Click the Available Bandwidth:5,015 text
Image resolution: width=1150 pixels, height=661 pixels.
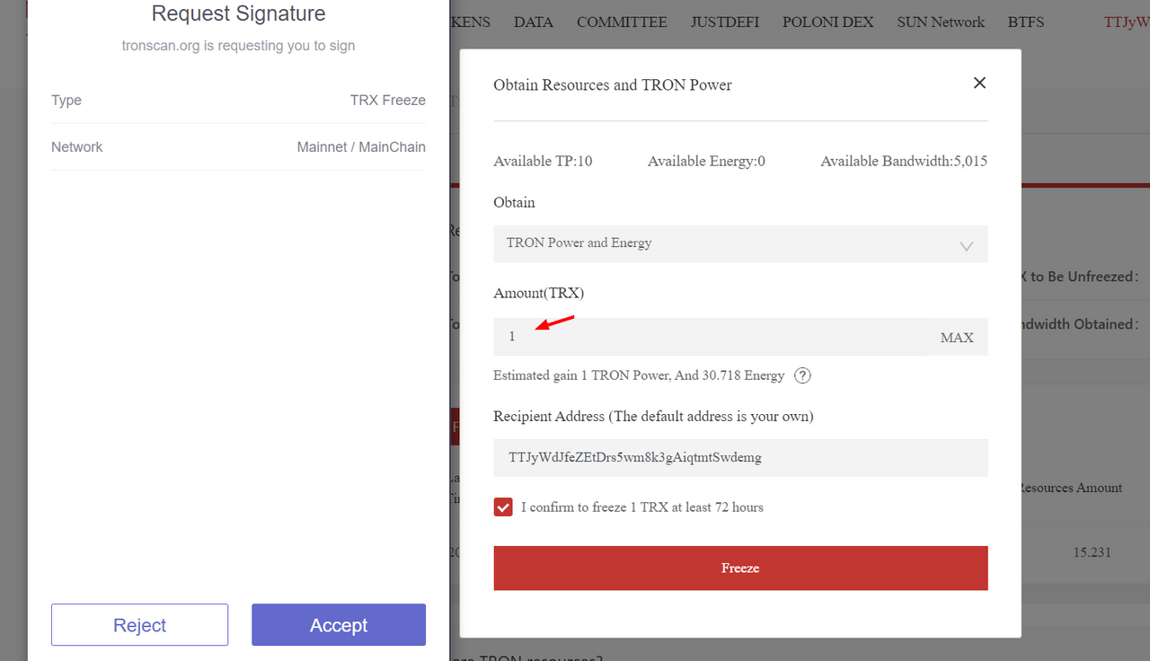click(904, 162)
